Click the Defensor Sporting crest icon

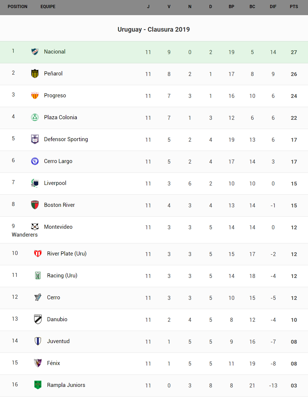point(35,139)
